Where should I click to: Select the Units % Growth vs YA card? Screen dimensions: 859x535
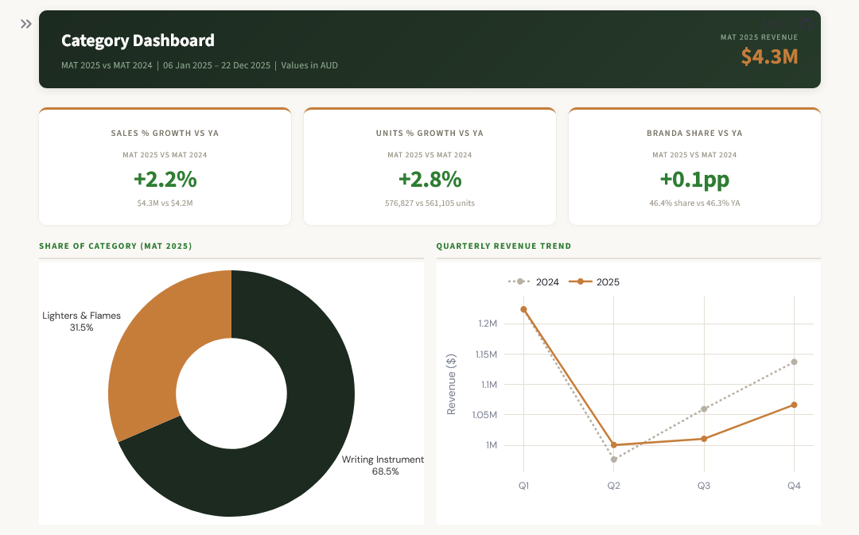click(429, 167)
